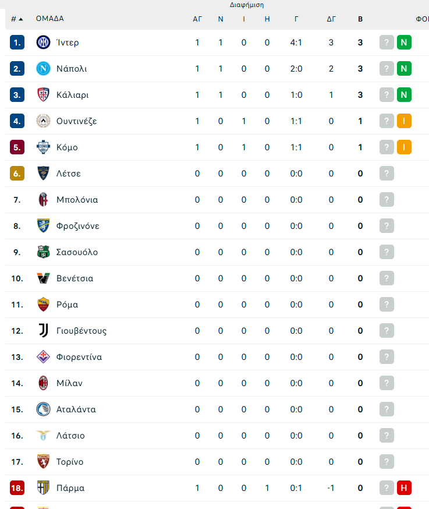Click the Fiorentina logo
This screenshot has height=509, width=429.
pyautogui.click(x=43, y=357)
